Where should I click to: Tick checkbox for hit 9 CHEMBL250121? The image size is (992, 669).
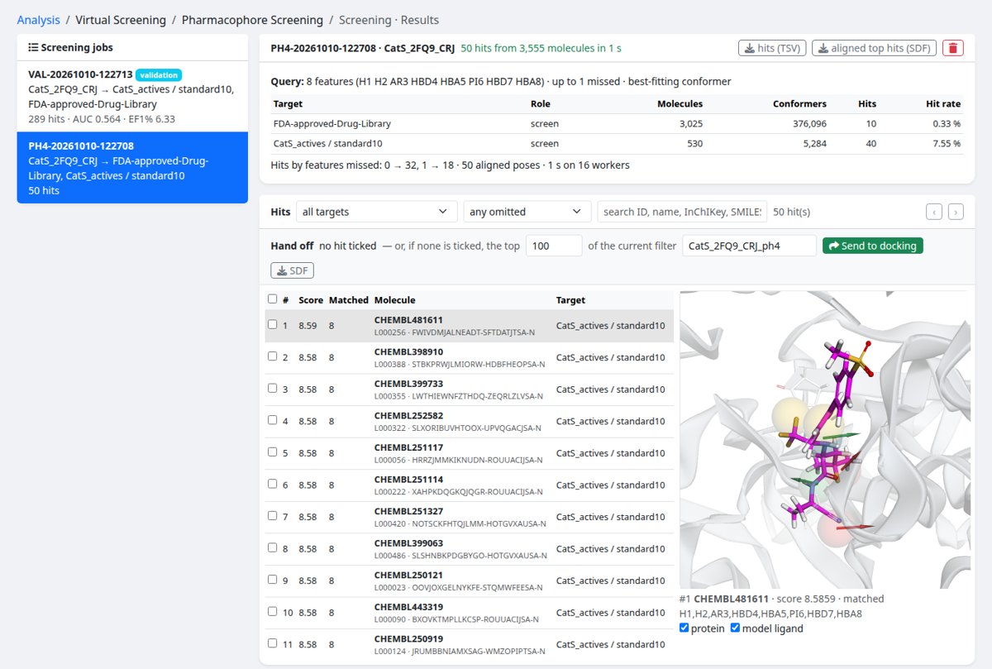tap(273, 579)
